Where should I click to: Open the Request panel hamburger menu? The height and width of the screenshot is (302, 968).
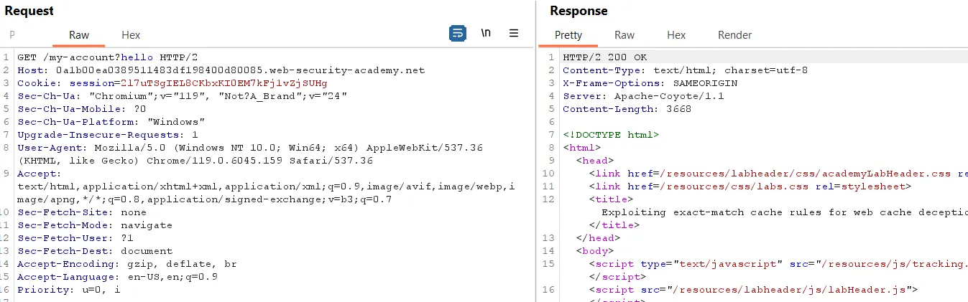click(514, 34)
